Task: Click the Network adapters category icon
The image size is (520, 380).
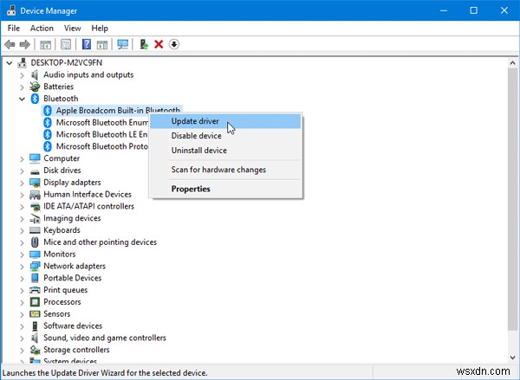Action: pyautogui.click(x=35, y=266)
